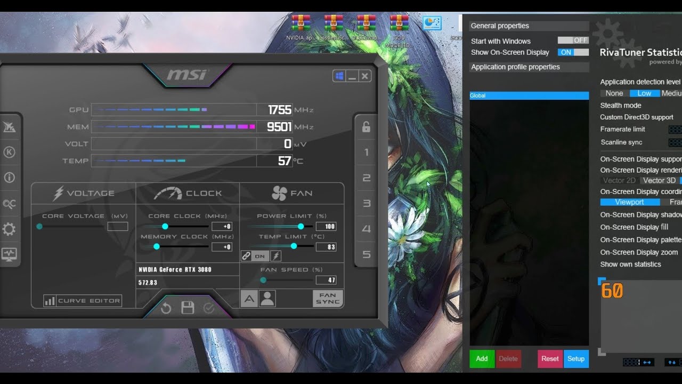Open the Afterburner information icon
Screen dimensions: 682x384
(9, 178)
